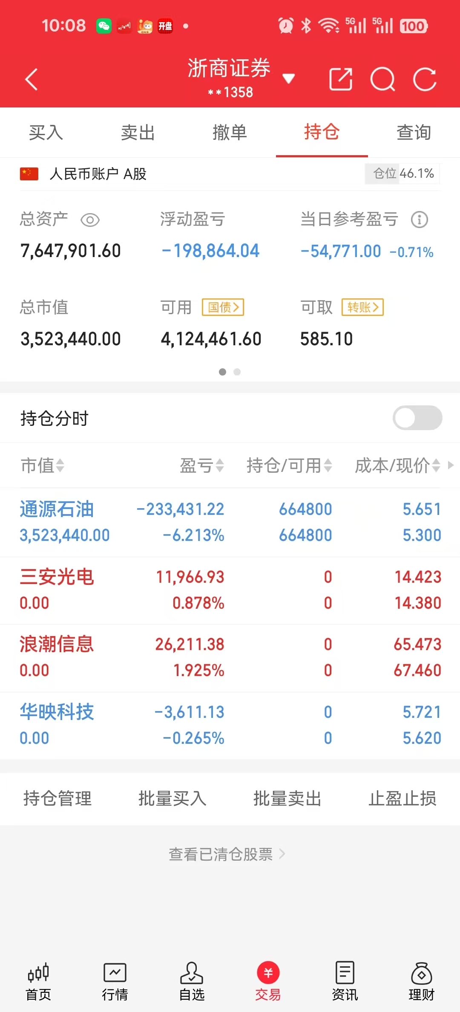Tap the battery 100 indicator
The image size is (460, 1012).
[x=414, y=26]
